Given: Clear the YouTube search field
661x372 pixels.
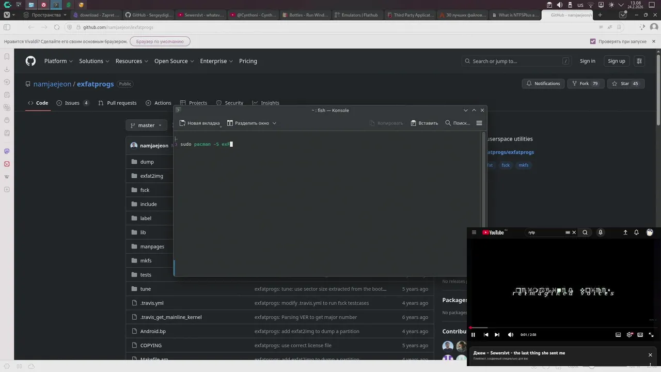Looking at the screenshot, I should [x=574, y=233].
